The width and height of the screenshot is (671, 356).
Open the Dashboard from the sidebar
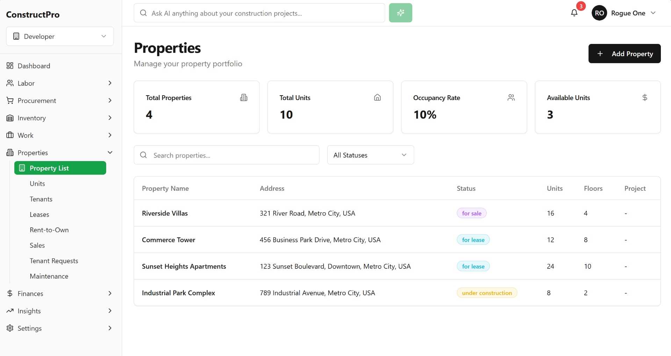[10, 66]
